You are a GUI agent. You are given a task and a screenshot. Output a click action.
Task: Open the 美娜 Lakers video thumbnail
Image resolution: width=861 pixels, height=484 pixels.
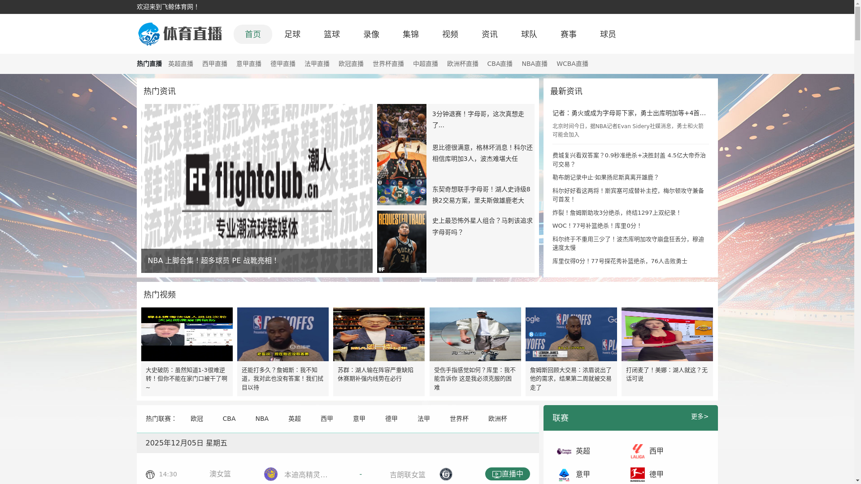coord(667,334)
